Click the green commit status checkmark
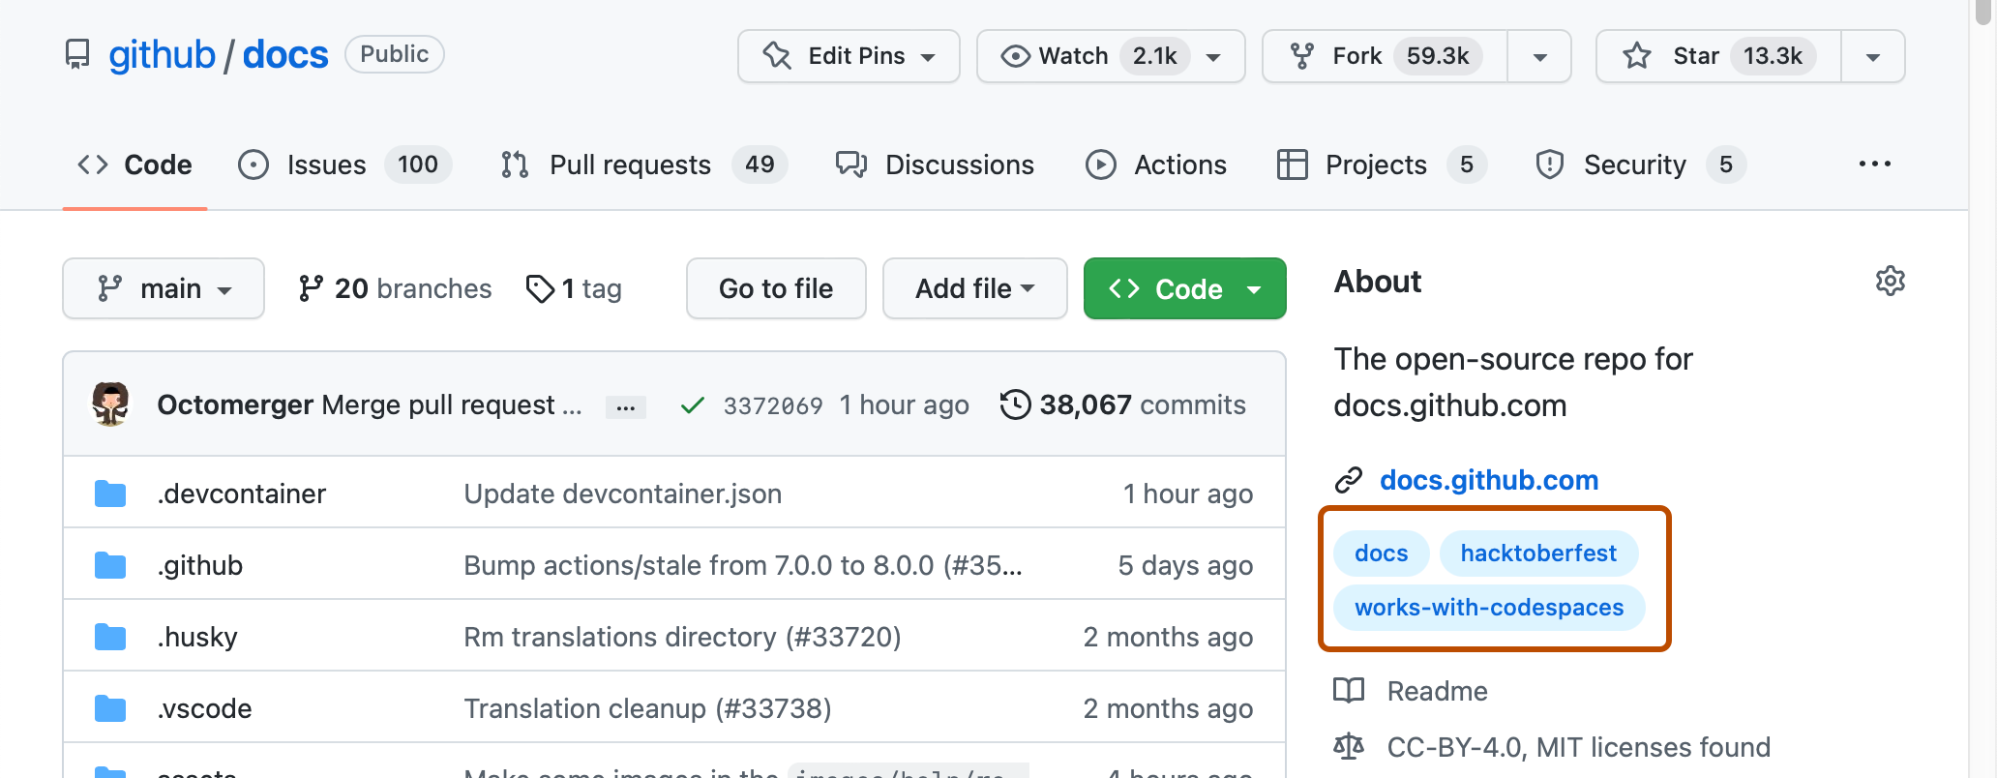Image resolution: width=1997 pixels, height=778 pixels. point(692,405)
